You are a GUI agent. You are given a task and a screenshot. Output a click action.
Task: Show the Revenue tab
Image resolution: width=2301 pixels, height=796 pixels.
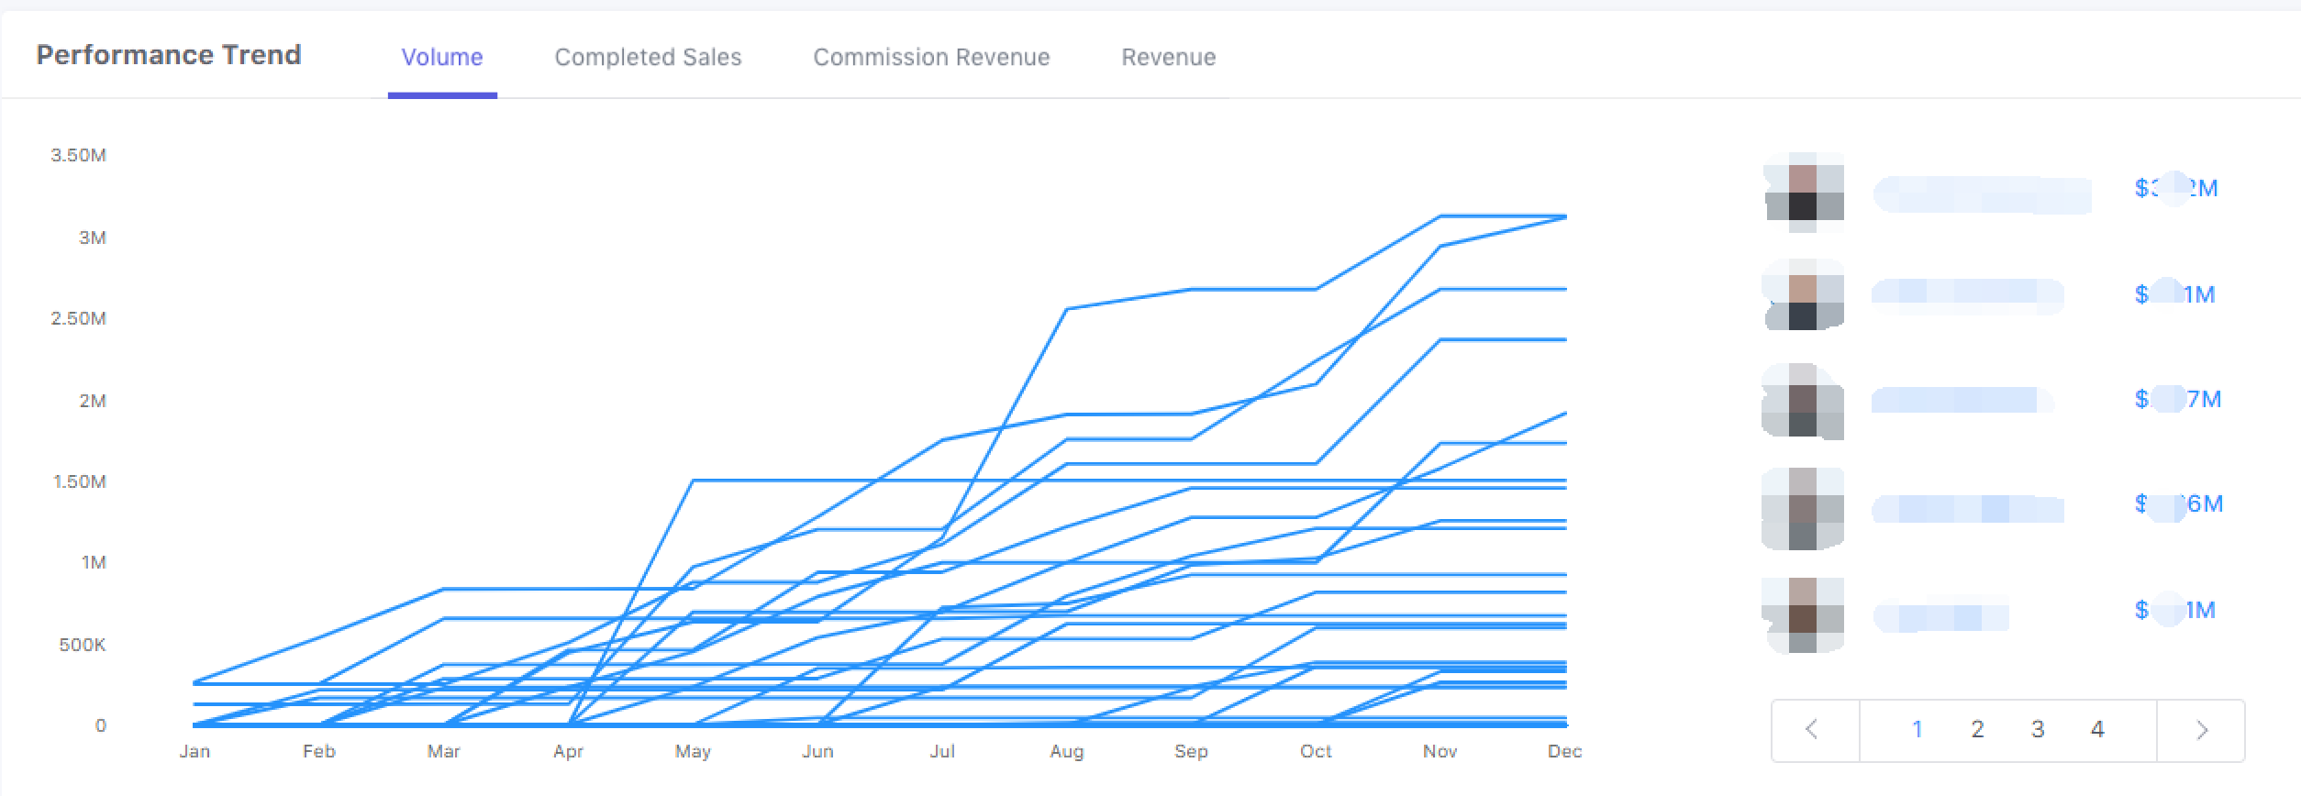pyautogui.click(x=1168, y=57)
